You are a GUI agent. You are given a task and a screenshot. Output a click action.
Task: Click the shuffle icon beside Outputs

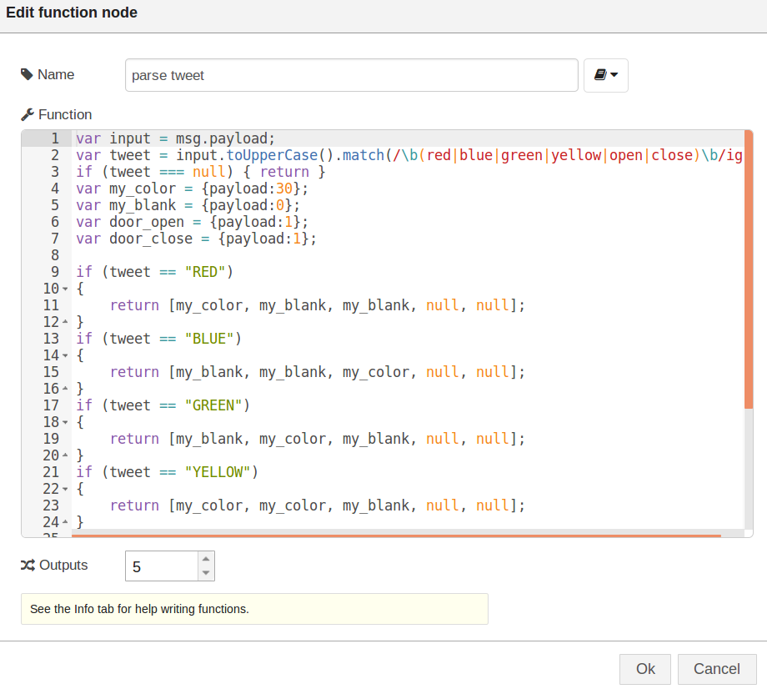pyautogui.click(x=28, y=566)
